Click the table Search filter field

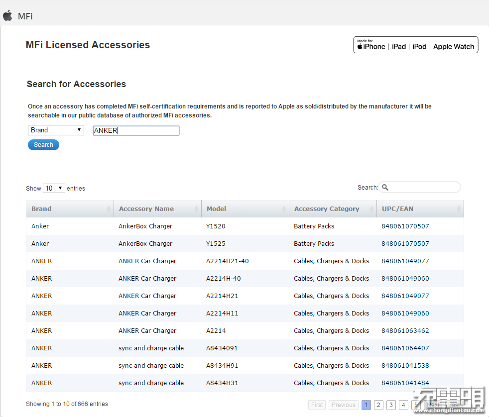pos(419,187)
